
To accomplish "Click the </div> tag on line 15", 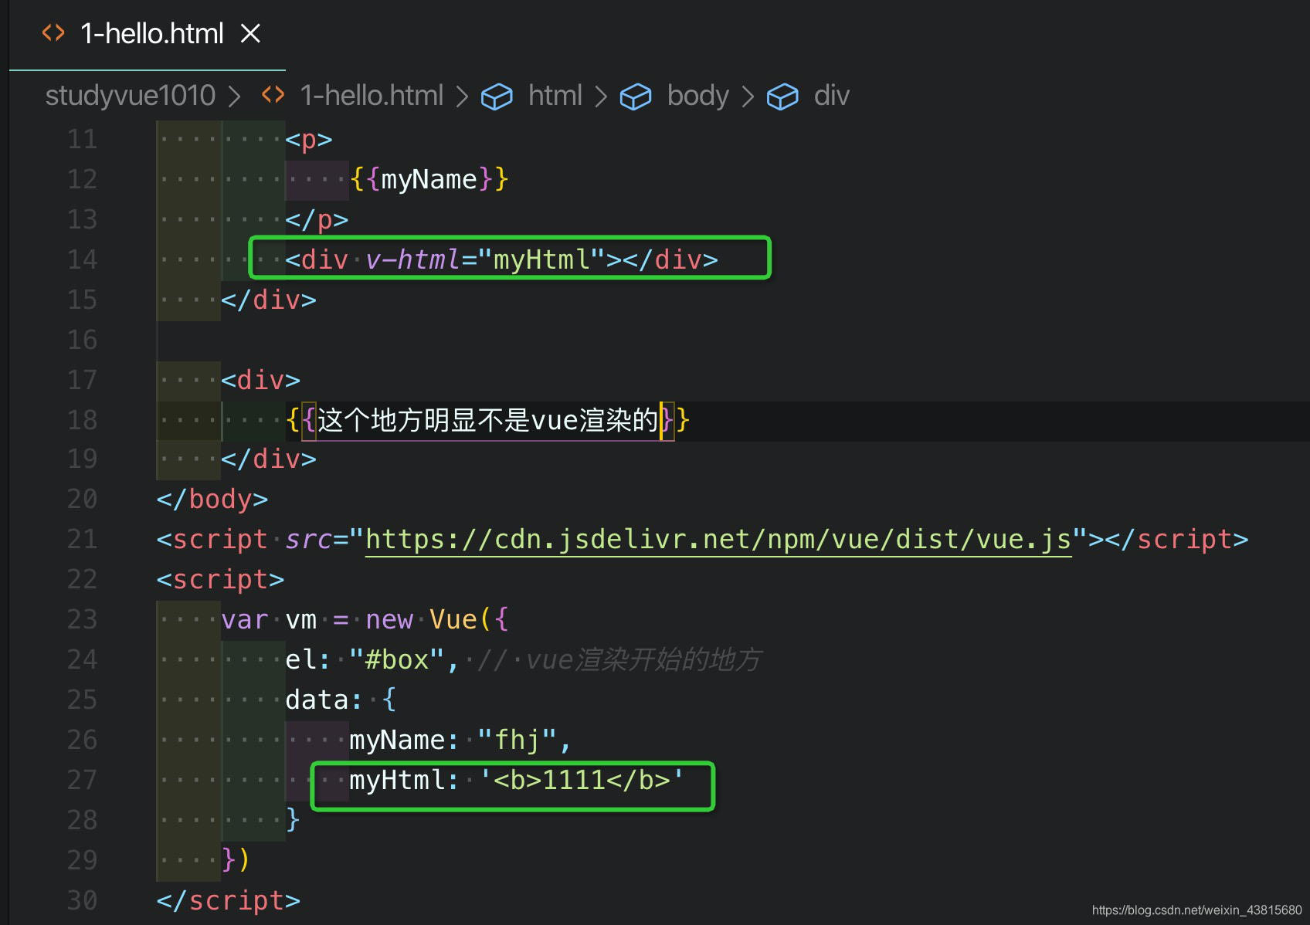I will (x=269, y=300).
